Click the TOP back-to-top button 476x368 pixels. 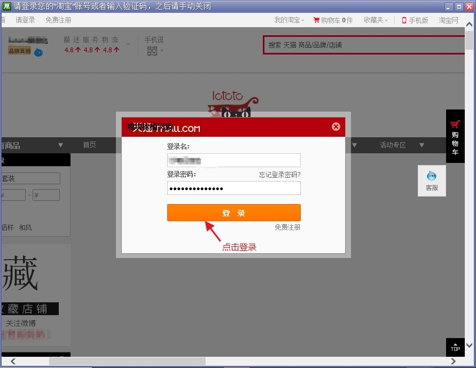455,347
